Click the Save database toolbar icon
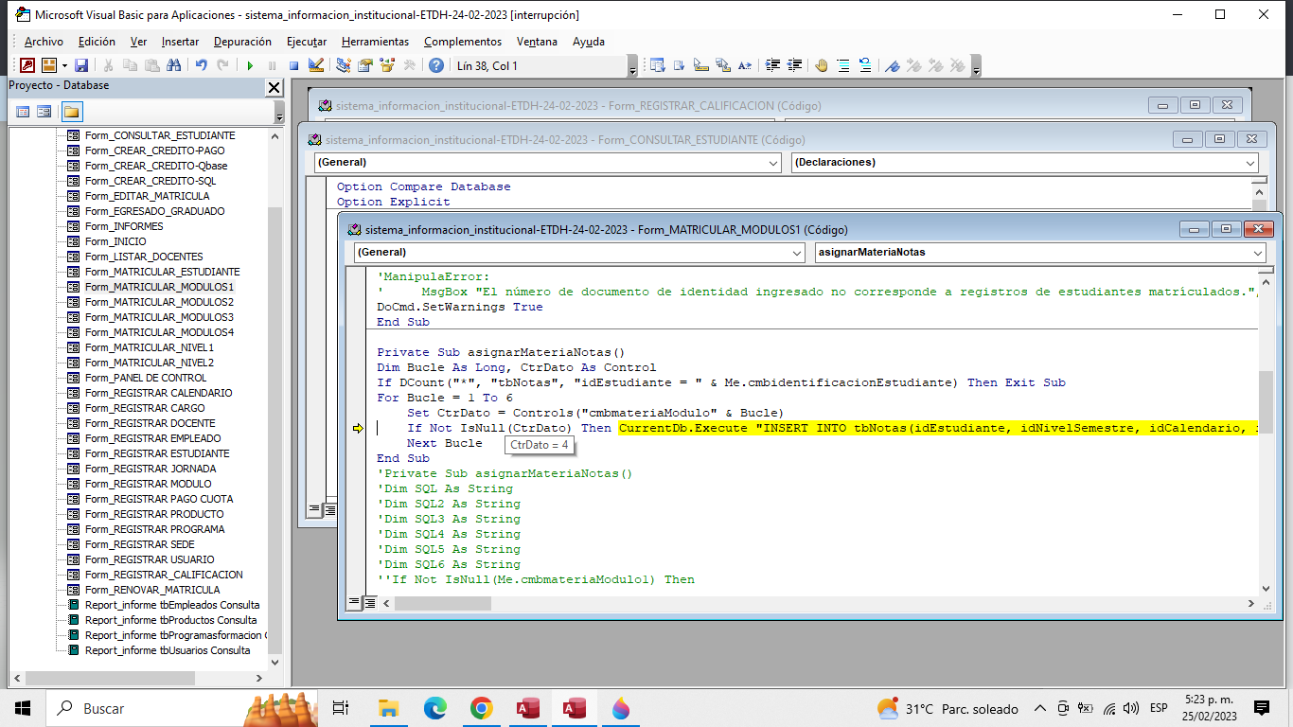The width and height of the screenshot is (1293, 727). tap(81, 65)
